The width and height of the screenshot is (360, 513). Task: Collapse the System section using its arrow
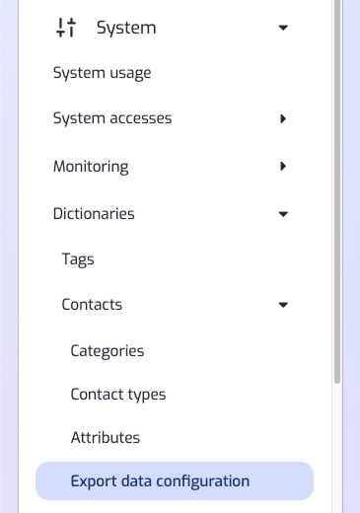click(283, 28)
